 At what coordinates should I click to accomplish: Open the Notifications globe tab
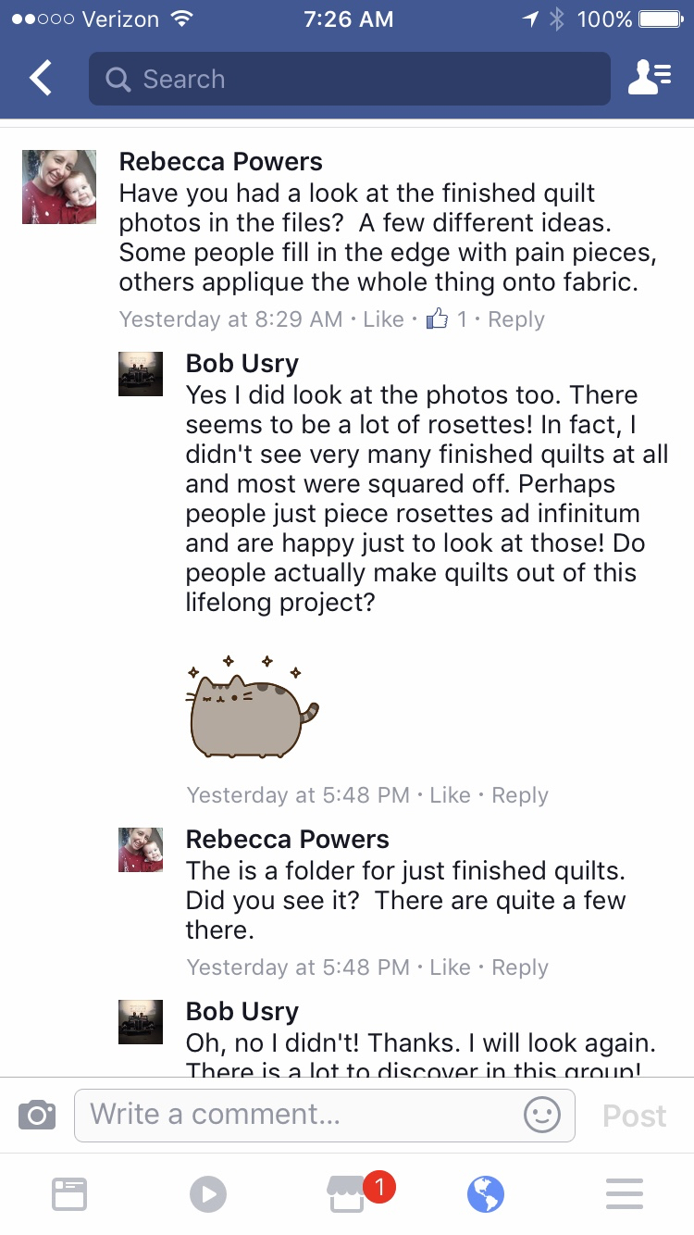coord(486,1193)
